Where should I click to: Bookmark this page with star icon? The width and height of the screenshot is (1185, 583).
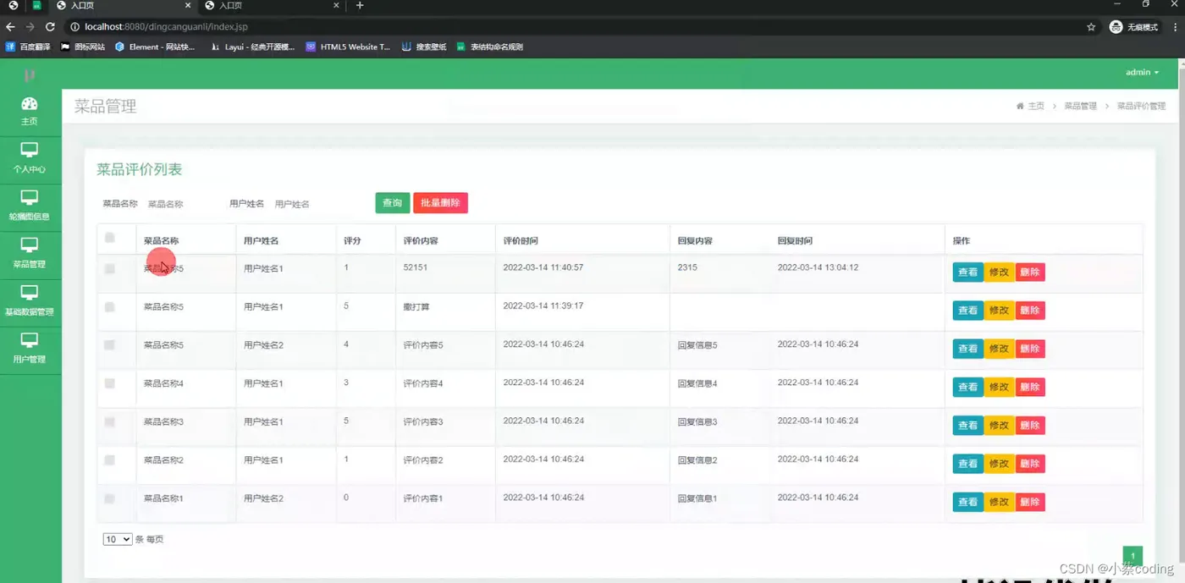tap(1091, 27)
